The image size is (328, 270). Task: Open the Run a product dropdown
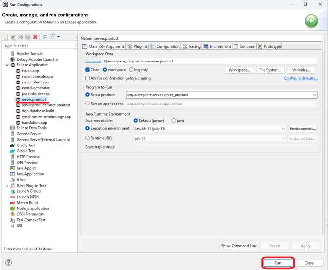click(x=314, y=95)
